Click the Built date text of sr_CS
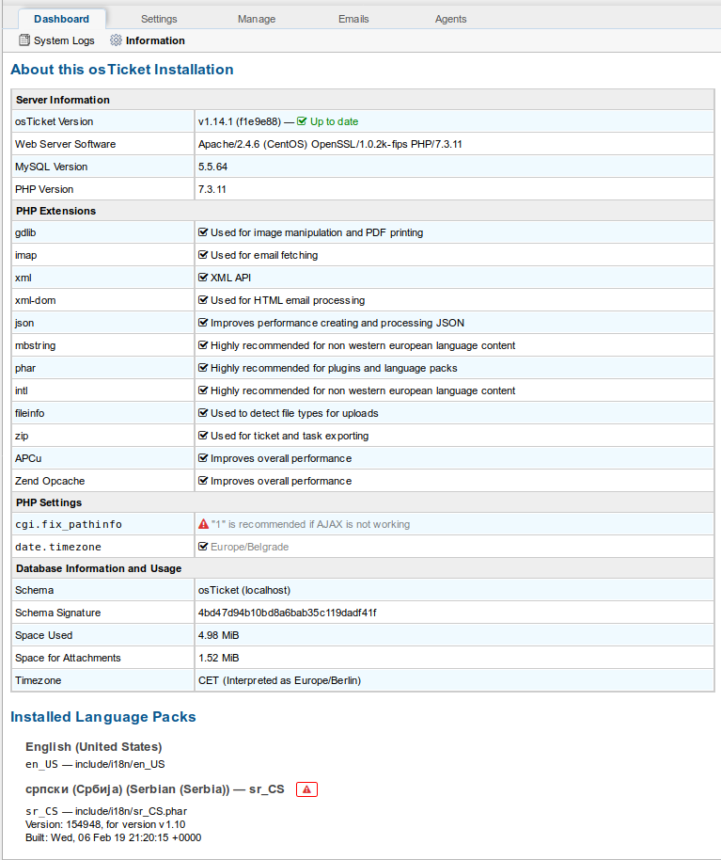Viewport: 721px width, 860px height. [114, 837]
